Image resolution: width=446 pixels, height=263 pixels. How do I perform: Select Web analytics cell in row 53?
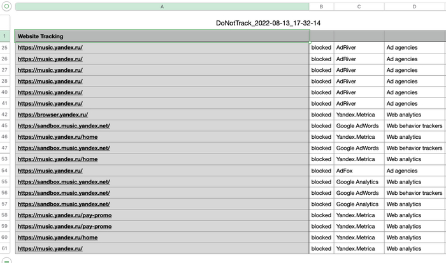tap(414, 159)
